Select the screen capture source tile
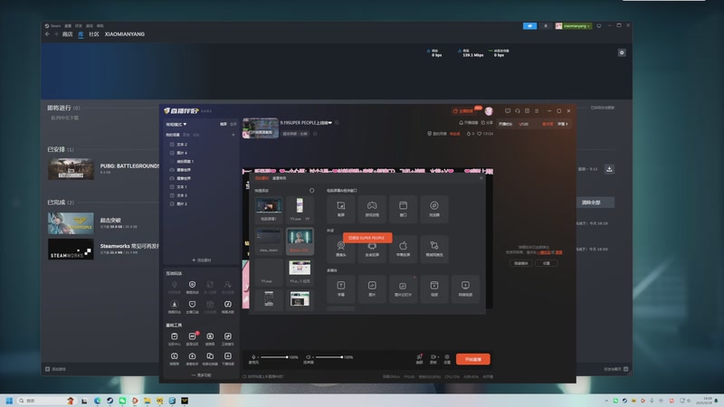The height and width of the screenshot is (407, 724). [341, 209]
